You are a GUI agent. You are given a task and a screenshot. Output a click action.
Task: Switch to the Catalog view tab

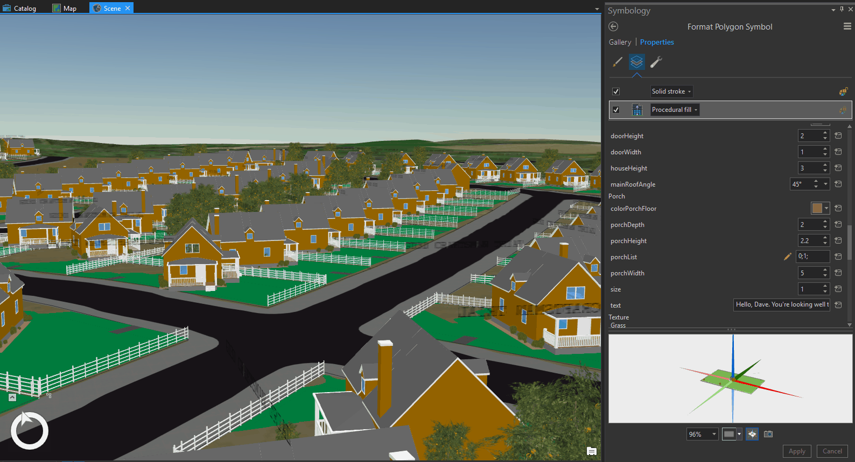pyautogui.click(x=20, y=8)
